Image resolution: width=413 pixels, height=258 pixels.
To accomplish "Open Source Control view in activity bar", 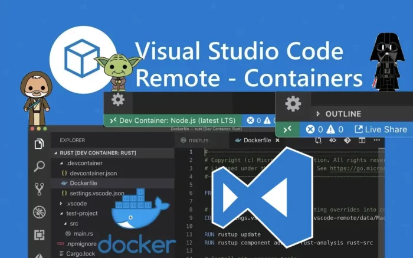I will (x=40, y=189).
